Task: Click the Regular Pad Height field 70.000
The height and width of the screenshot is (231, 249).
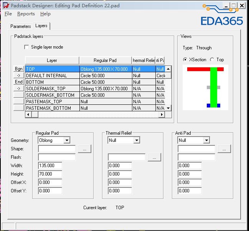Action: [50, 174]
